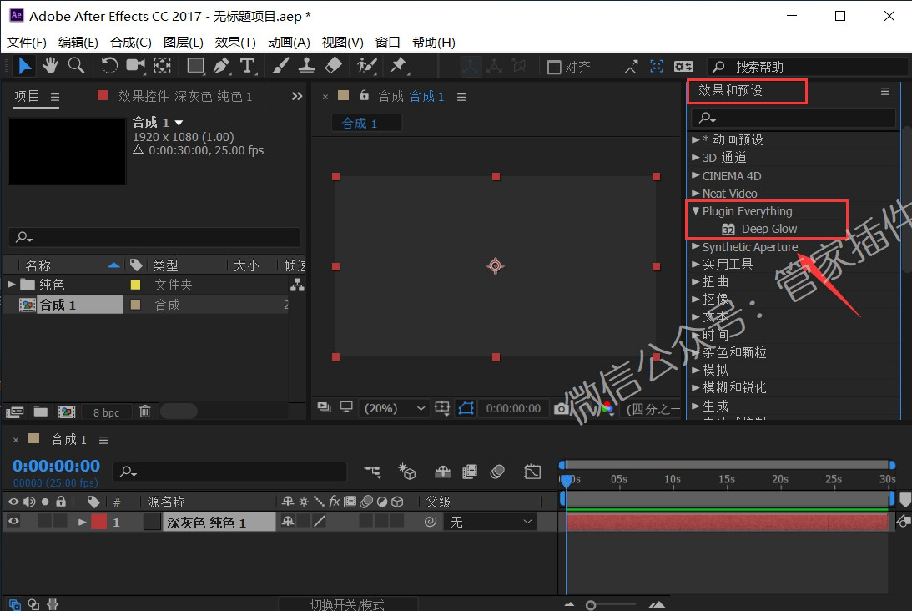Screen dimensions: 912x611
Task: Open the 20% magnification dropdown
Action: 396,408
